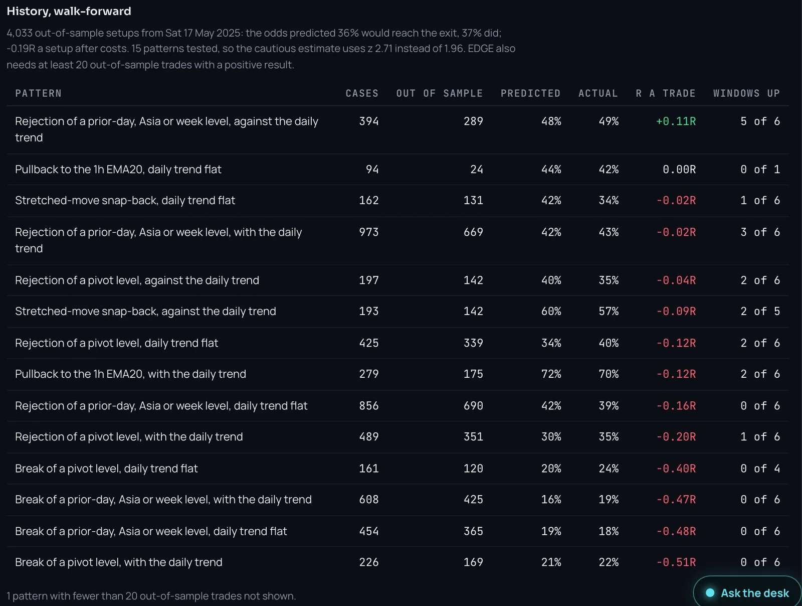Click the 690 out-of-sample value
The width and height of the screenshot is (802, 606).
tap(473, 406)
